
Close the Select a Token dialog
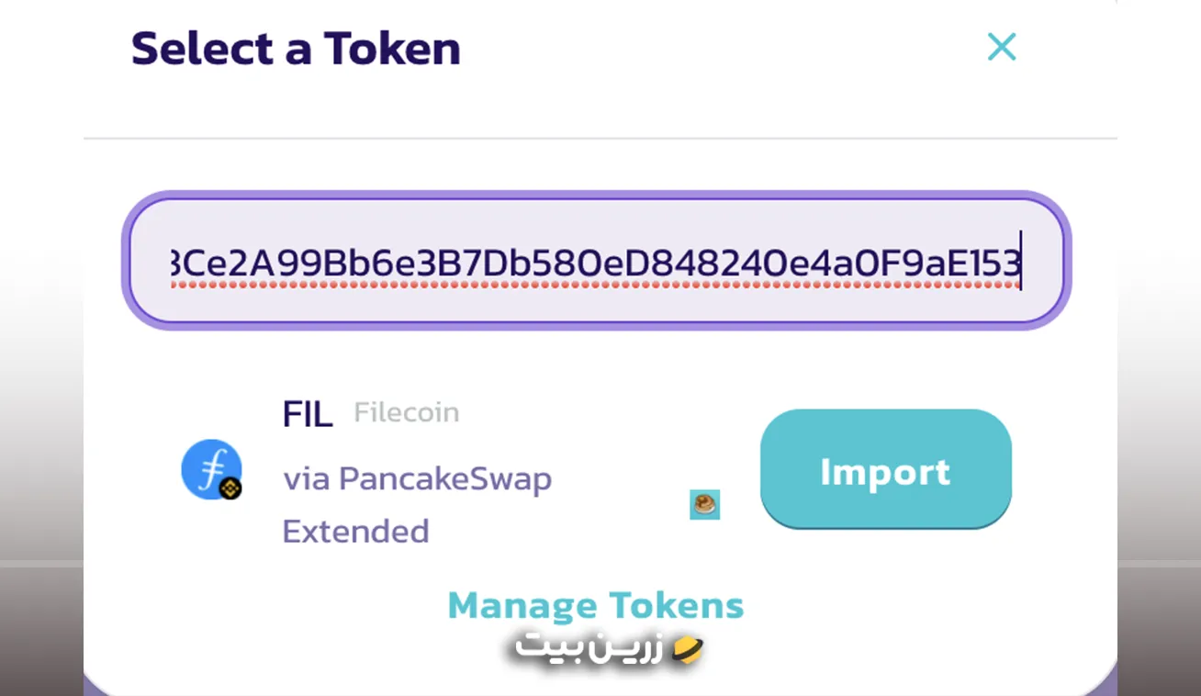(1002, 47)
